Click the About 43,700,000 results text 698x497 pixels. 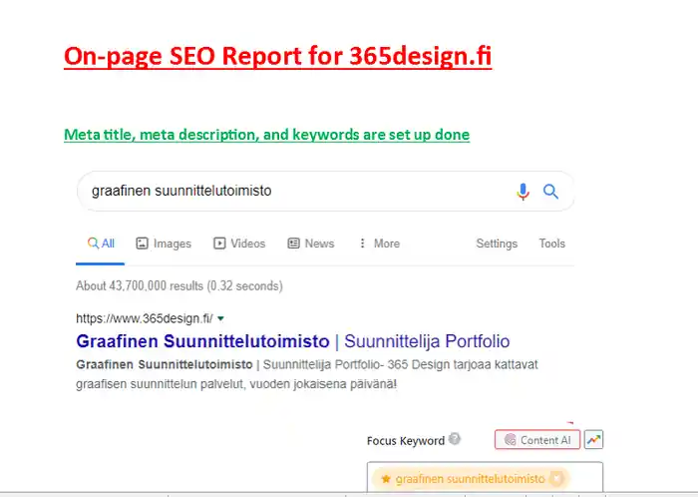179,285
